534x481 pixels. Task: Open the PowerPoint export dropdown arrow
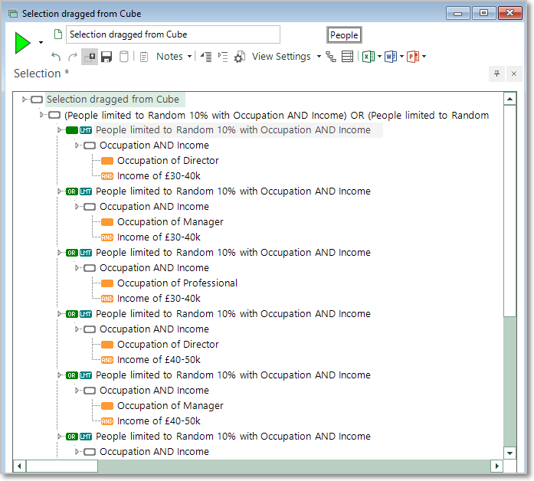[x=424, y=57]
